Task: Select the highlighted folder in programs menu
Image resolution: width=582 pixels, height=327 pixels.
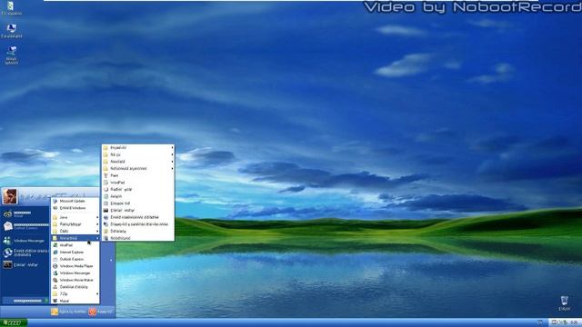Action: coord(75,238)
